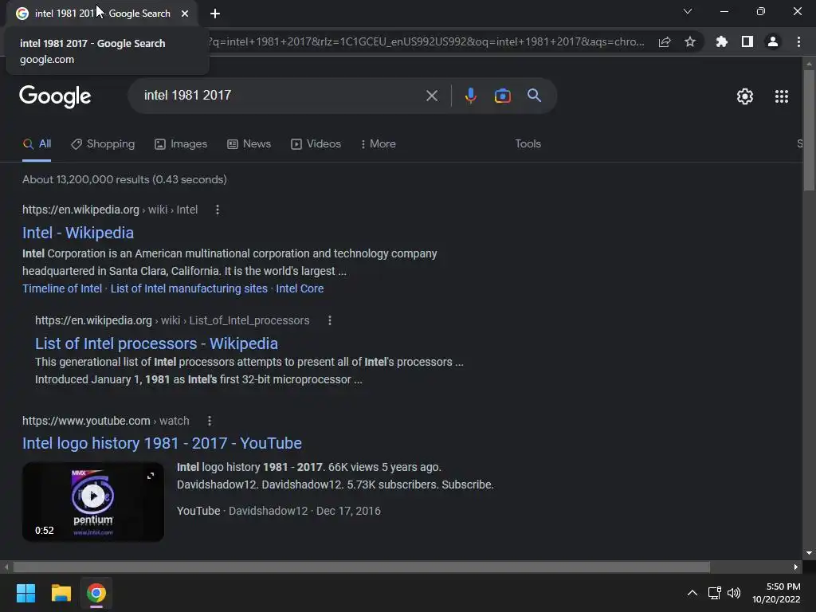
Task: Open the tab search dropdown arrow
Action: (x=688, y=11)
